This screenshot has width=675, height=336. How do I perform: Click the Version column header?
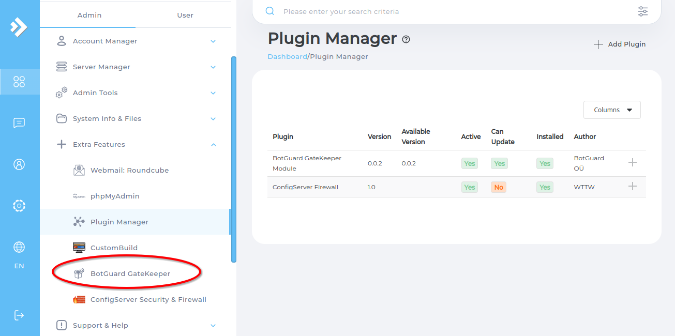(379, 136)
